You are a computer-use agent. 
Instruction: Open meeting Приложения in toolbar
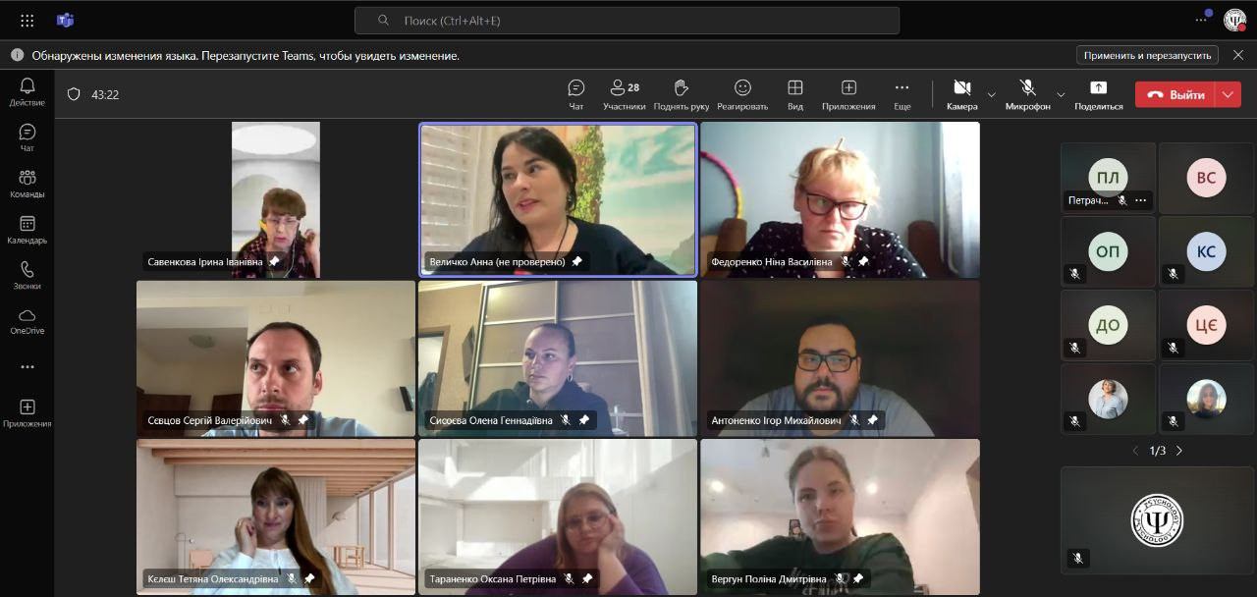coord(848,94)
